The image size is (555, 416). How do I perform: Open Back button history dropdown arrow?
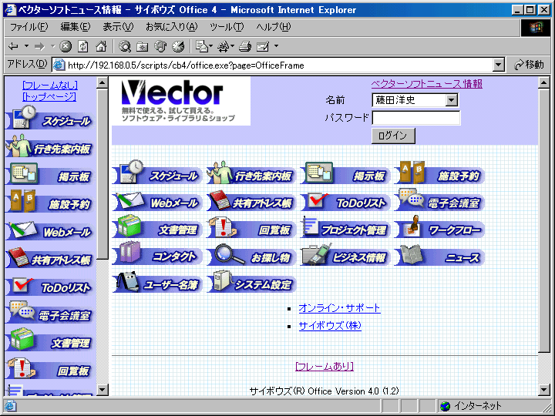pos(26,46)
